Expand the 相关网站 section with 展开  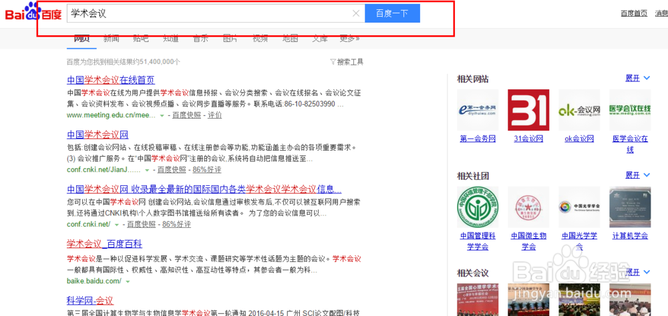click(x=637, y=78)
